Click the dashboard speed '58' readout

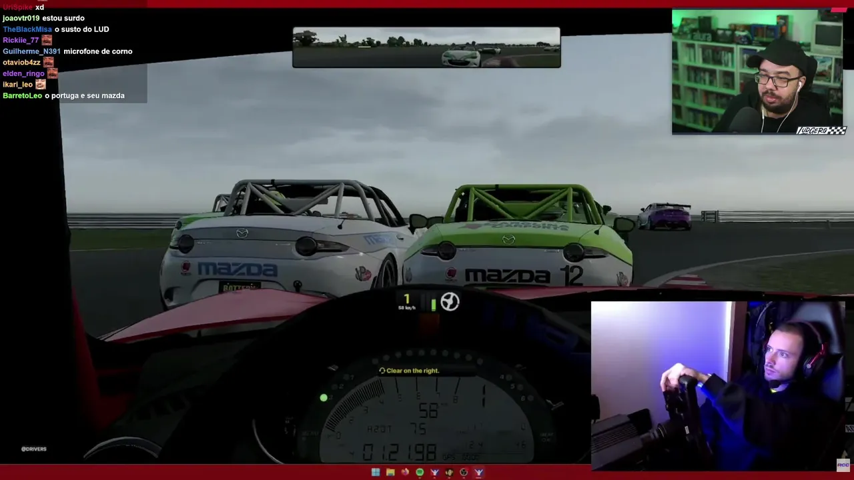[x=428, y=411]
